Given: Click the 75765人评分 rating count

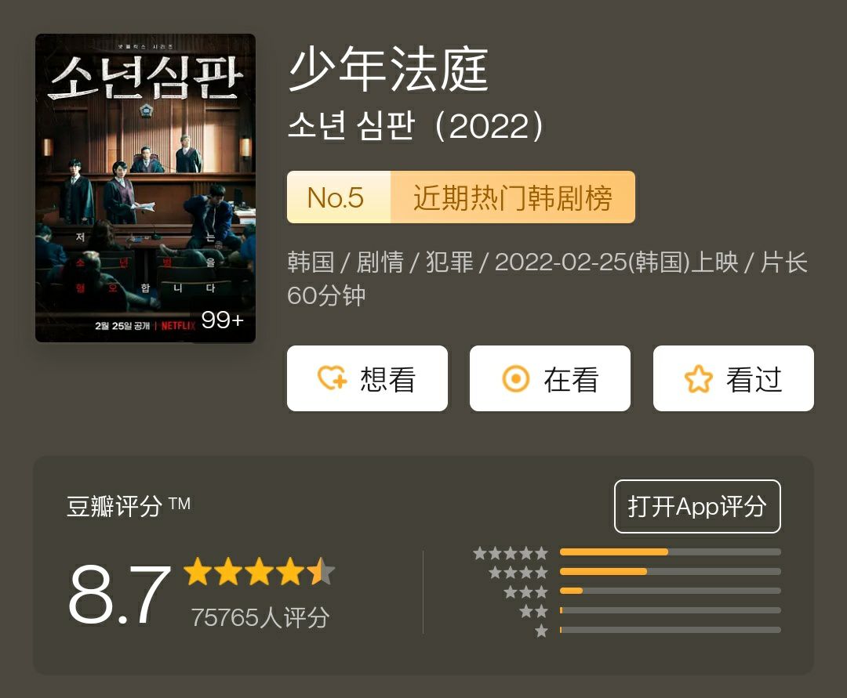Looking at the screenshot, I should [x=260, y=617].
